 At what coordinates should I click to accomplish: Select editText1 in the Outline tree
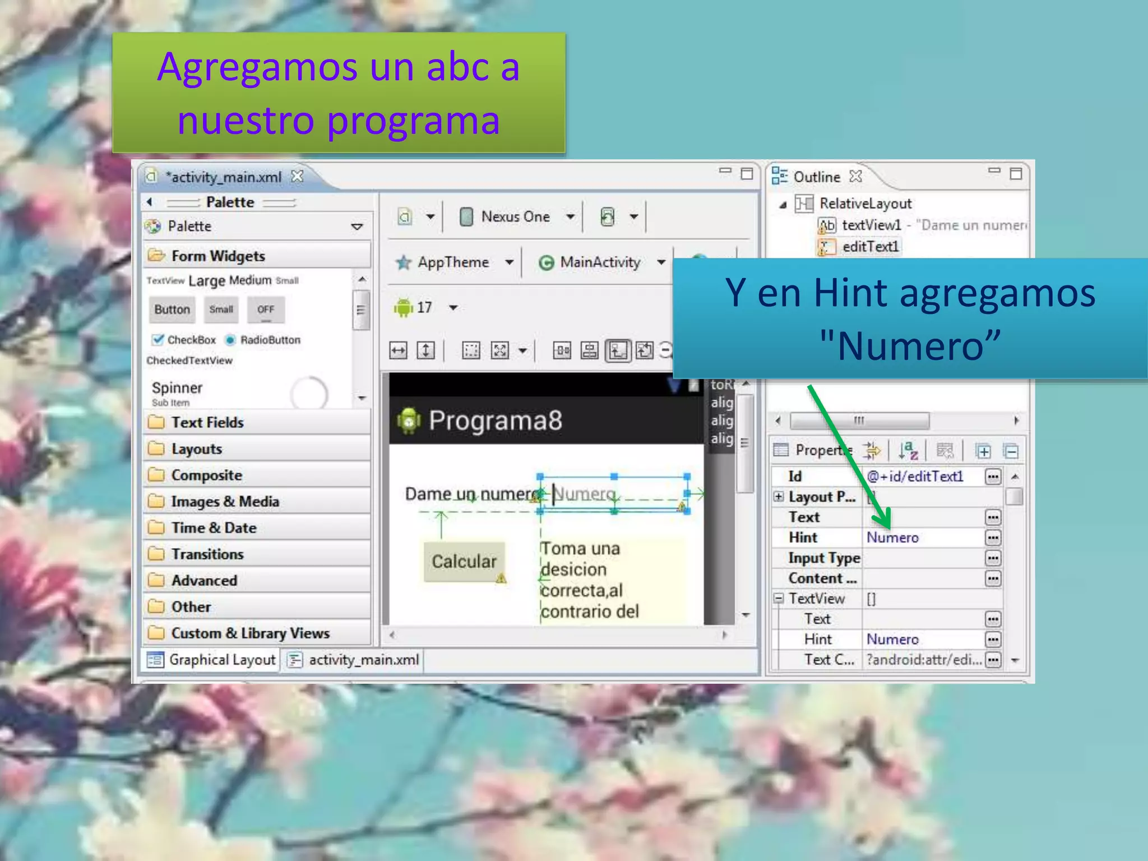pyautogui.click(x=859, y=247)
